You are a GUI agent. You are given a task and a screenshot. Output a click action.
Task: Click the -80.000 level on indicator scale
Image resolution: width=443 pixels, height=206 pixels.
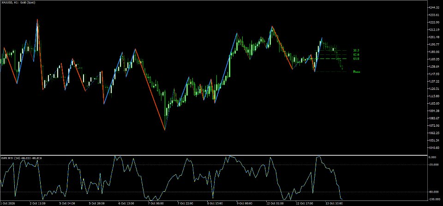click(x=433, y=193)
